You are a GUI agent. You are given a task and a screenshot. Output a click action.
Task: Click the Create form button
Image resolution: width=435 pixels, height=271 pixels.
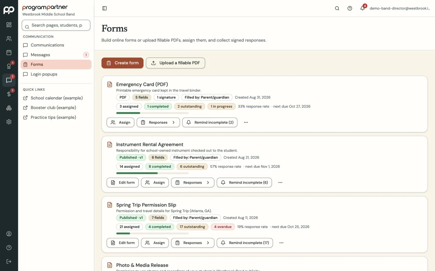(122, 63)
